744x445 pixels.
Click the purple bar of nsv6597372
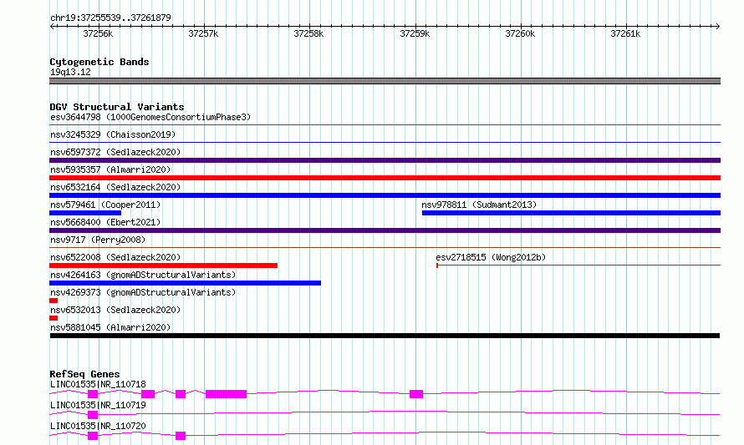[x=385, y=160]
